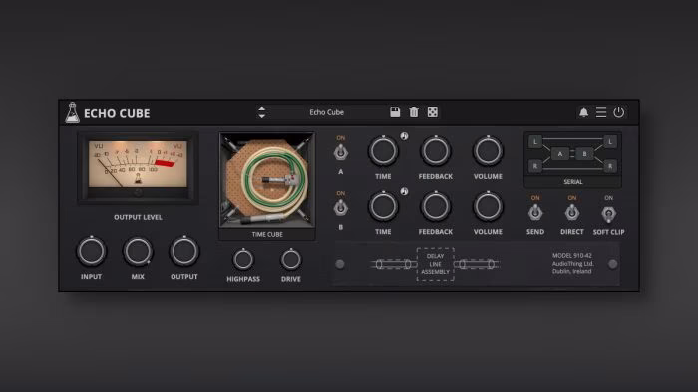698x392 pixels.
Task: Click the SERIAL routing mode label
Action: click(x=573, y=182)
